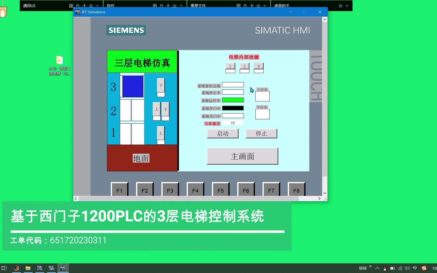437x273 pixels.
Task: Click the plus icon on the 软件 fence
Action: tap(168, 5)
